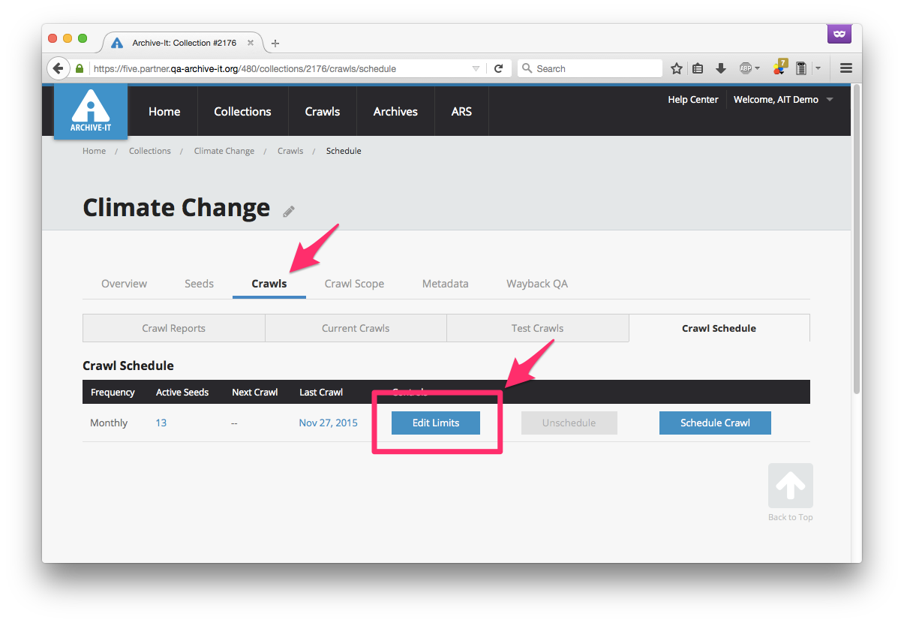Select Collections in the top navigation
The height and width of the screenshot is (623, 904).
pos(242,111)
